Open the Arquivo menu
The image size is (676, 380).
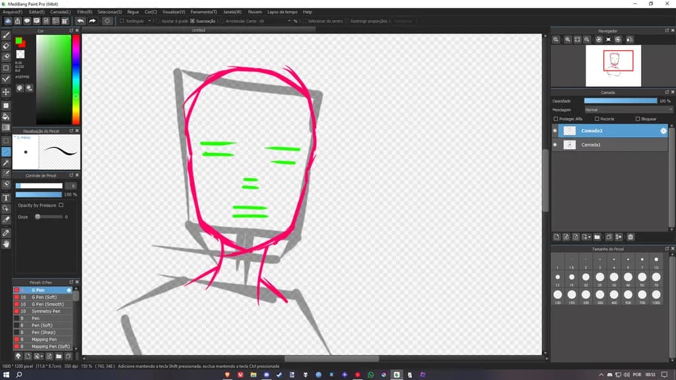(12, 12)
